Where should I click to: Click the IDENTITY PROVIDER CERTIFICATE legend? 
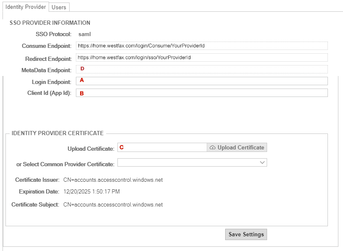(x=57, y=133)
